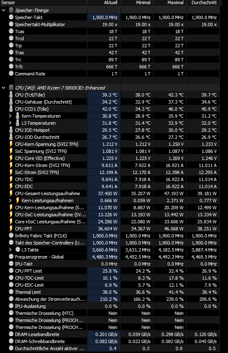The height and width of the screenshot is (353, 228).
Task: Collapse the Speicher-Timings group
Action: point(4,10)
